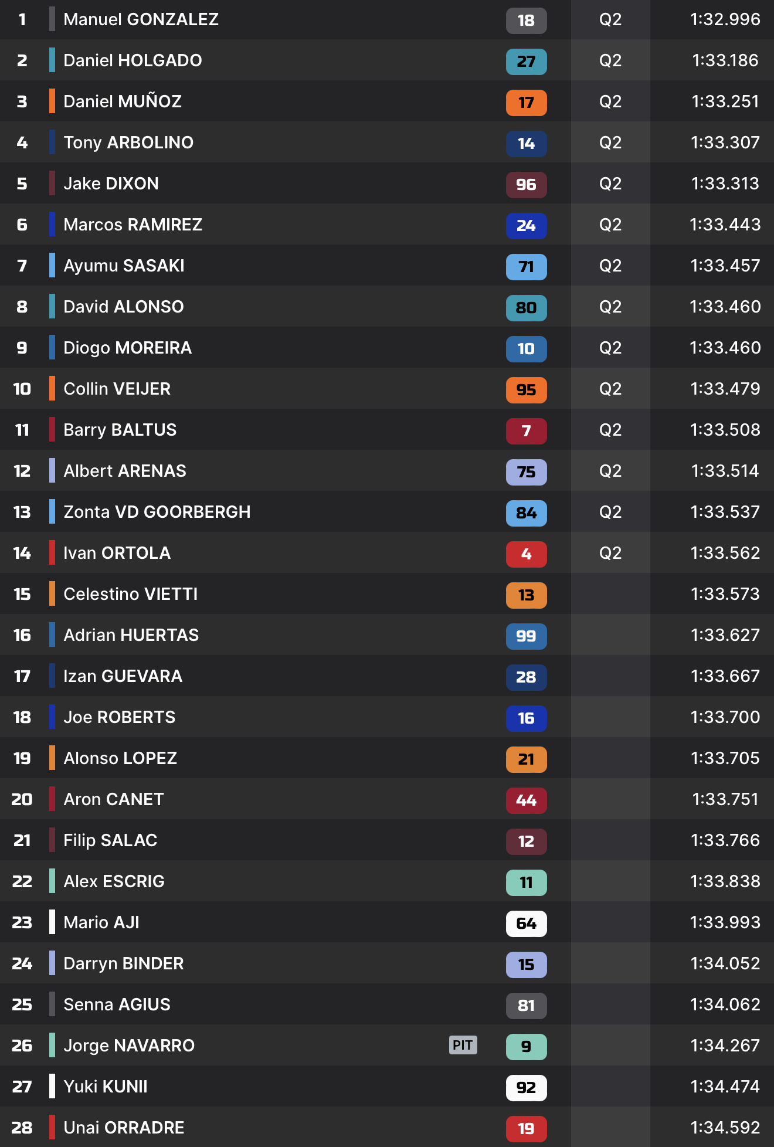The image size is (774, 1147).
Task: Click the white number 64 badge
Action: coord(526,924)
